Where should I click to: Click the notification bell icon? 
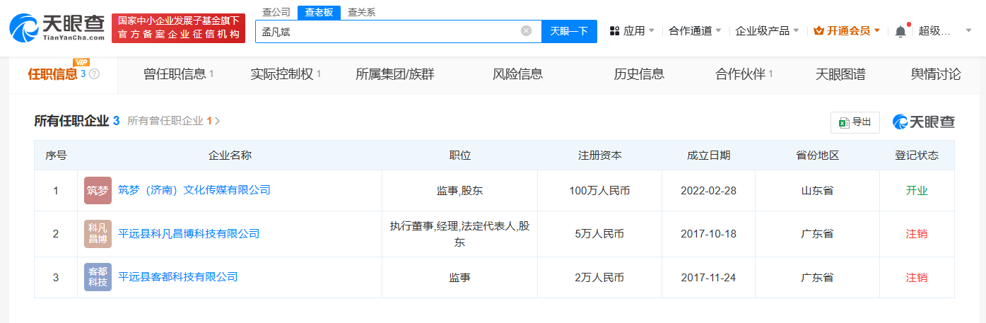[x=900, y=31]
